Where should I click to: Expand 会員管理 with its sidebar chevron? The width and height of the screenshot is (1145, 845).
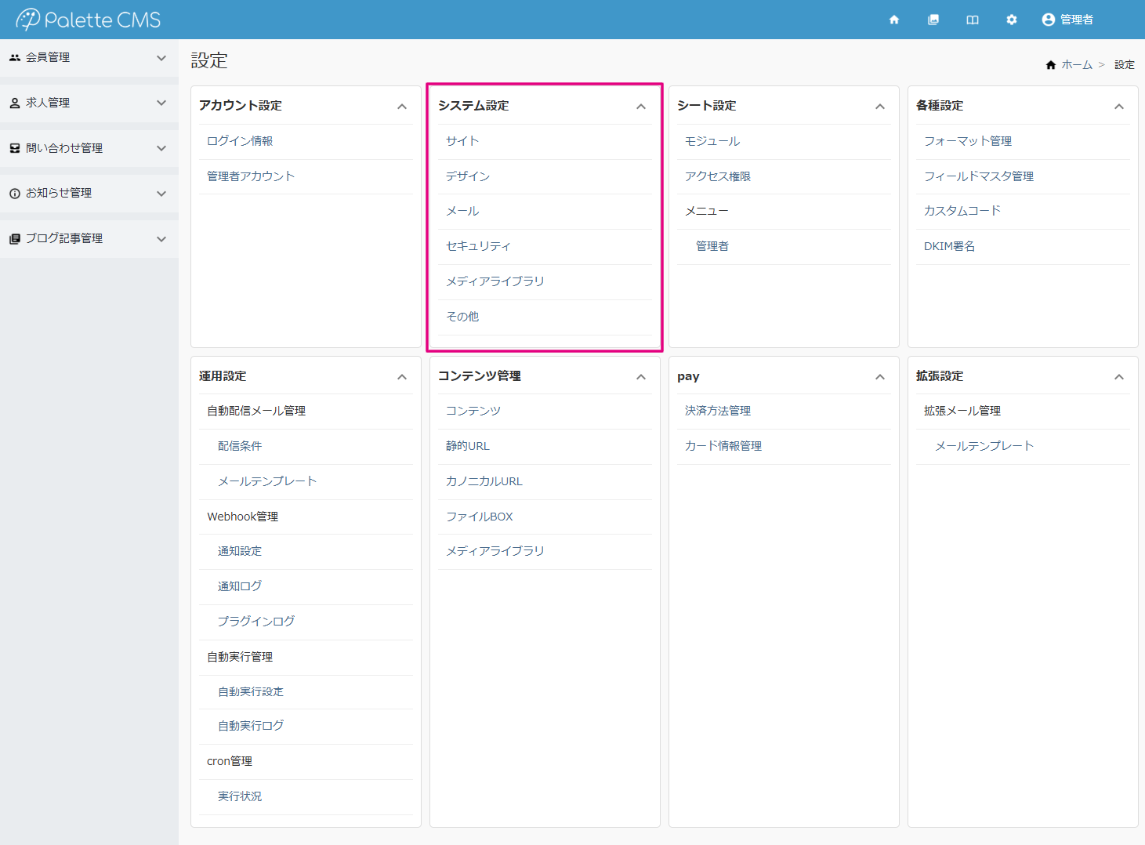[161, 58]
